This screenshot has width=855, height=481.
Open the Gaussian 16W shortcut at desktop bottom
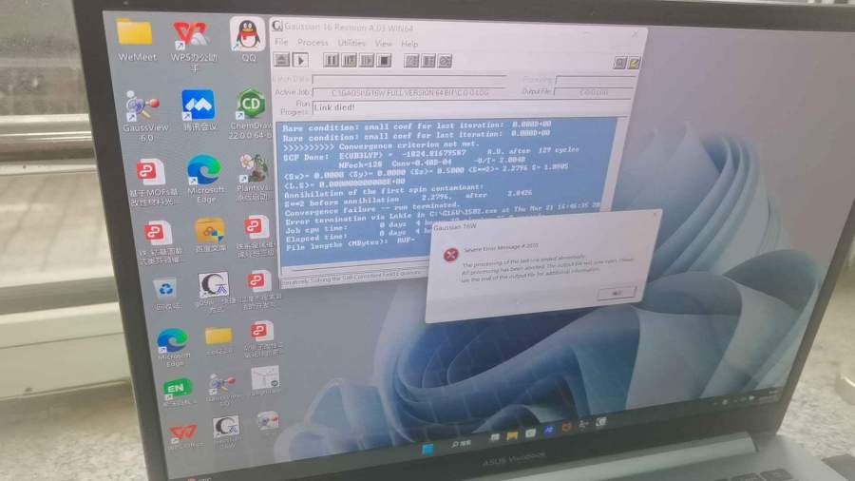click(227, 432)
